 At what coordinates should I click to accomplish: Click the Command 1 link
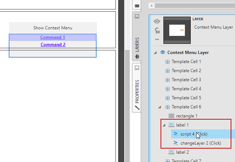coord(53,37)
